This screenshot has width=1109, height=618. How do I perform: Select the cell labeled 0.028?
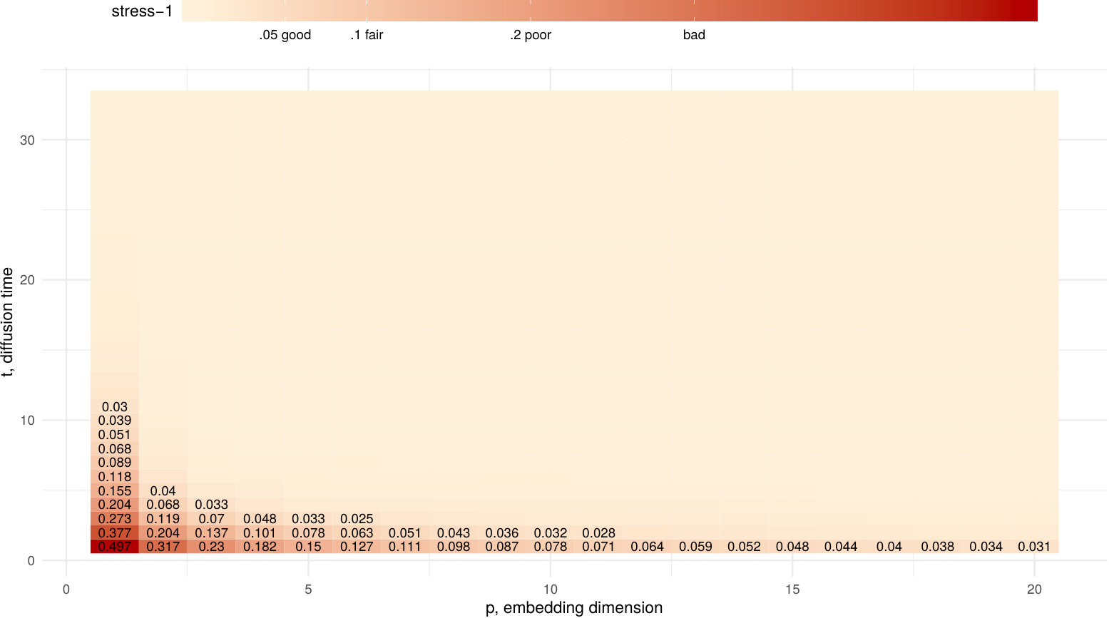pos(599,532)
